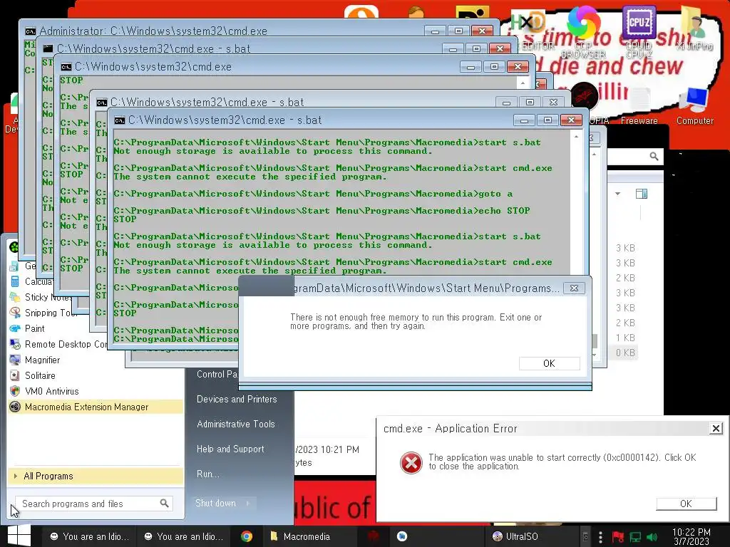
Task: Click the Paint palette icon in Start menu
Action: (x=15, y=328)
